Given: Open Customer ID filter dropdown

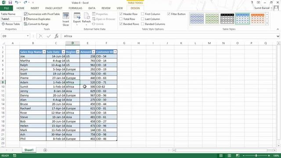Looking at the screenshot, I should coord(115,52).
